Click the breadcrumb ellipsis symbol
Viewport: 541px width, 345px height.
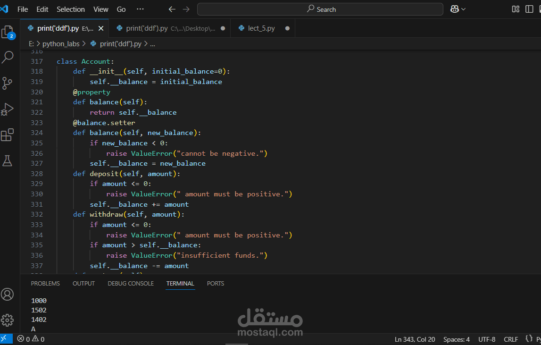[152, 44]
